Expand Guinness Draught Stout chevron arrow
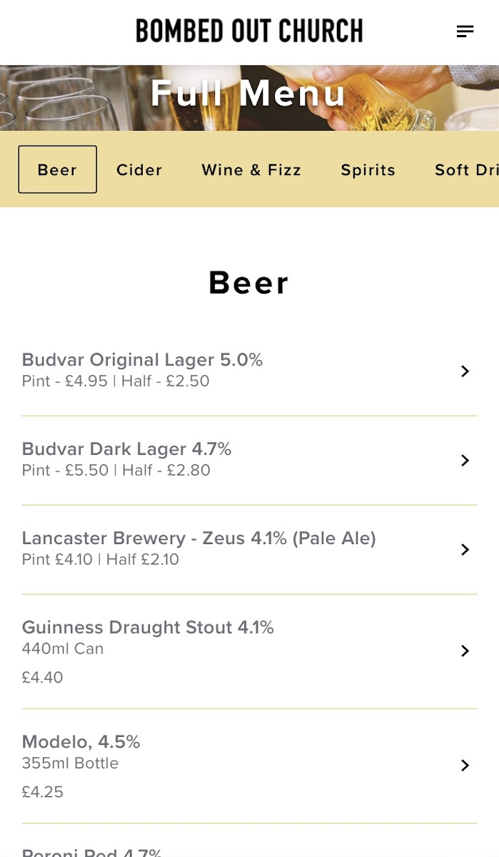Viewport: 499px width, 857px height. click(465, 651)
